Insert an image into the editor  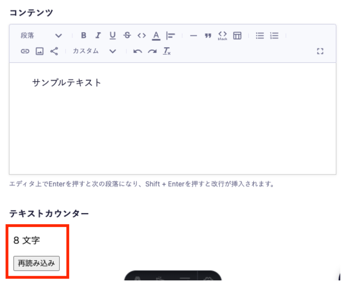(40, 51)
